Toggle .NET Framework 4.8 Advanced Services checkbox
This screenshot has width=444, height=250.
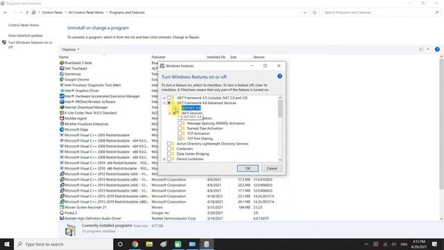169,103
